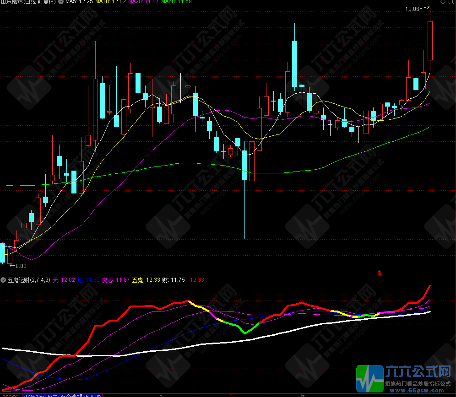The height and width of the screenshot is (397, 456).
Task: Click the 五鬼运财(2,7,4,9) indicator name
Action: (29, 280)
